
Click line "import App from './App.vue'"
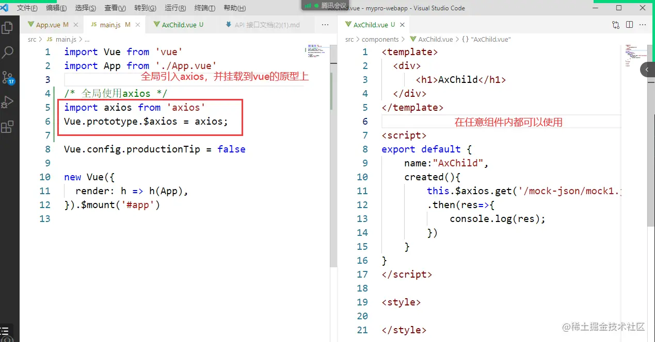coord(140,66)
